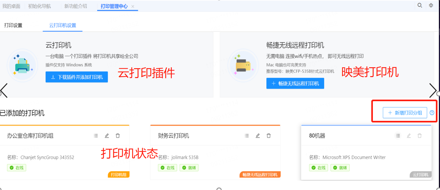This screenshot has width=440, height=190.
Task: Select the 云打印机设置 tab
Action: tap(63, 25)
